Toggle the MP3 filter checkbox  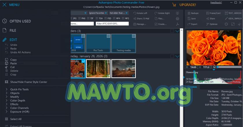pyautogui.click(x=123, y=18)
